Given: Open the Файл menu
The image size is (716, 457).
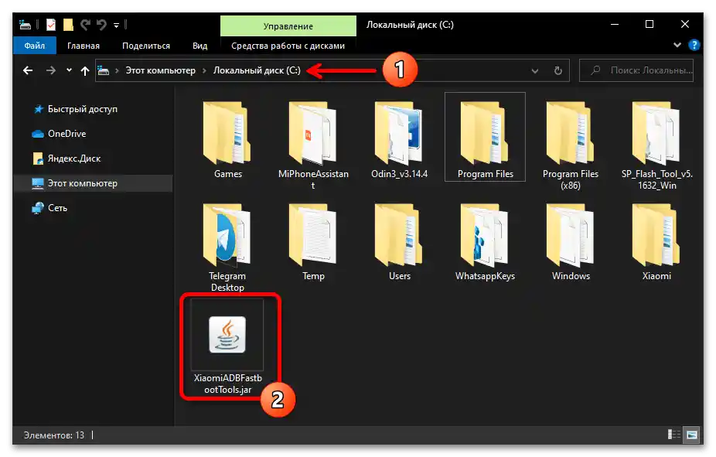Looking at the screenshot, I should 35,46.
